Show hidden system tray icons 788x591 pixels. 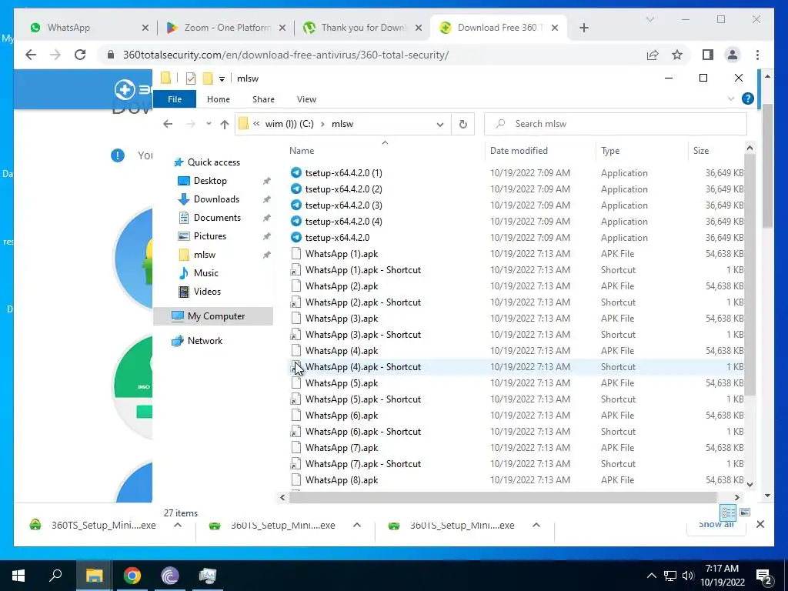651,576
